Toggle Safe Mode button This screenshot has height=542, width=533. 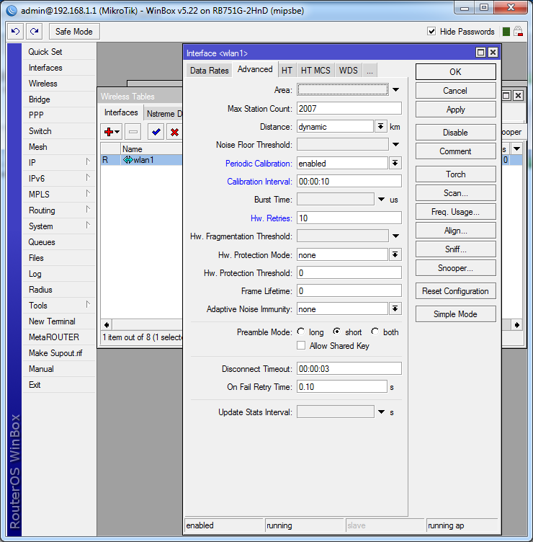pyautogui.click(x=74, y=32)
